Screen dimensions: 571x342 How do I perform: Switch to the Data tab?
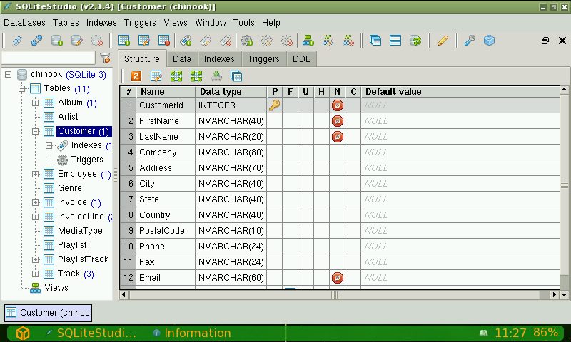click(182, 59)
